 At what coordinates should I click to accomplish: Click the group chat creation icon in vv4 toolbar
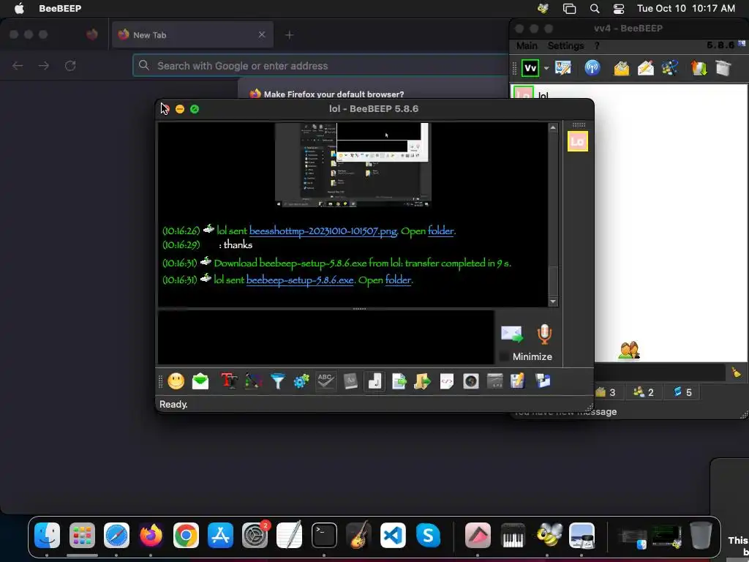pos(670,68)
